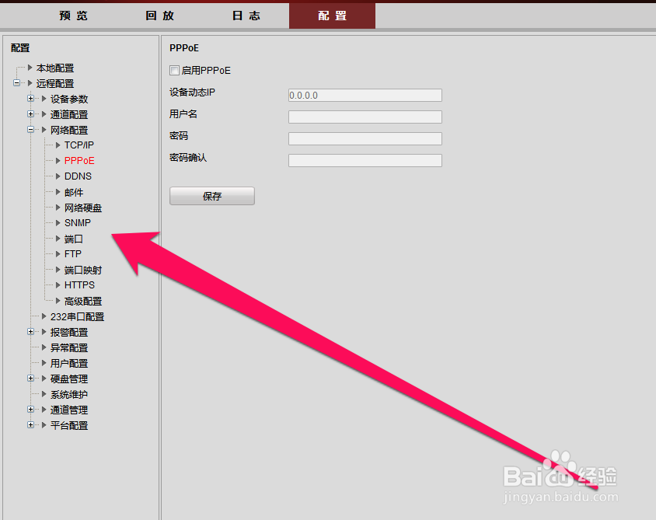
Task: Open the SNMP settings item
Action: 78,223
